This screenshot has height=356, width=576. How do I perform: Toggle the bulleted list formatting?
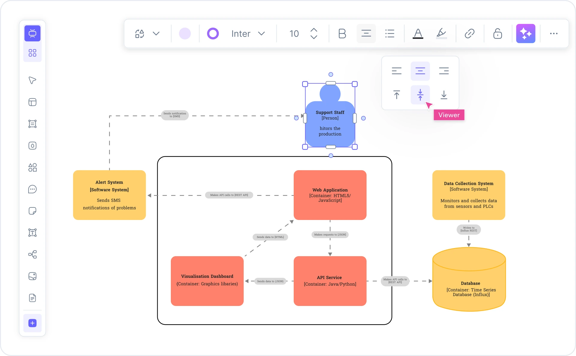click(x=390, y=33)
